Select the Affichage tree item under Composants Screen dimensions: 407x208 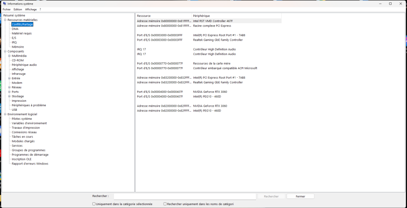[x=18, y=69]
